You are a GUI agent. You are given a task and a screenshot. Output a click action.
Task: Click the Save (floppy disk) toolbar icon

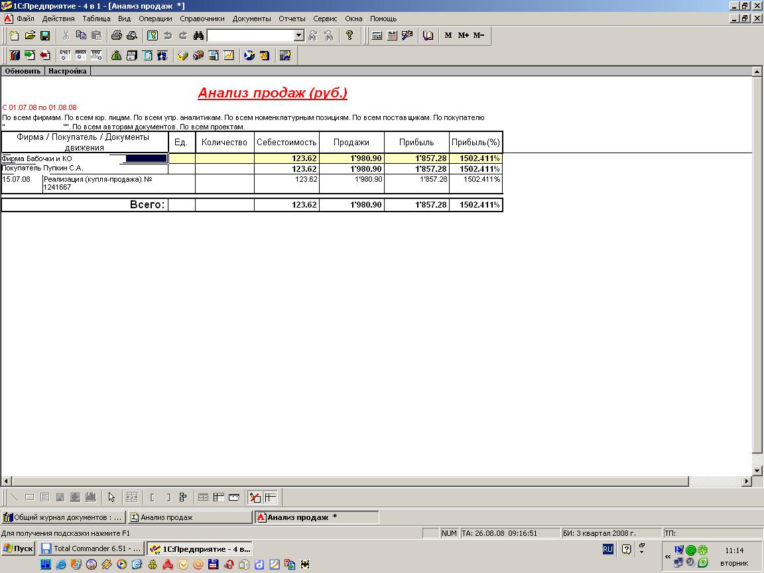pyautogui.click(x=45, y=36)
